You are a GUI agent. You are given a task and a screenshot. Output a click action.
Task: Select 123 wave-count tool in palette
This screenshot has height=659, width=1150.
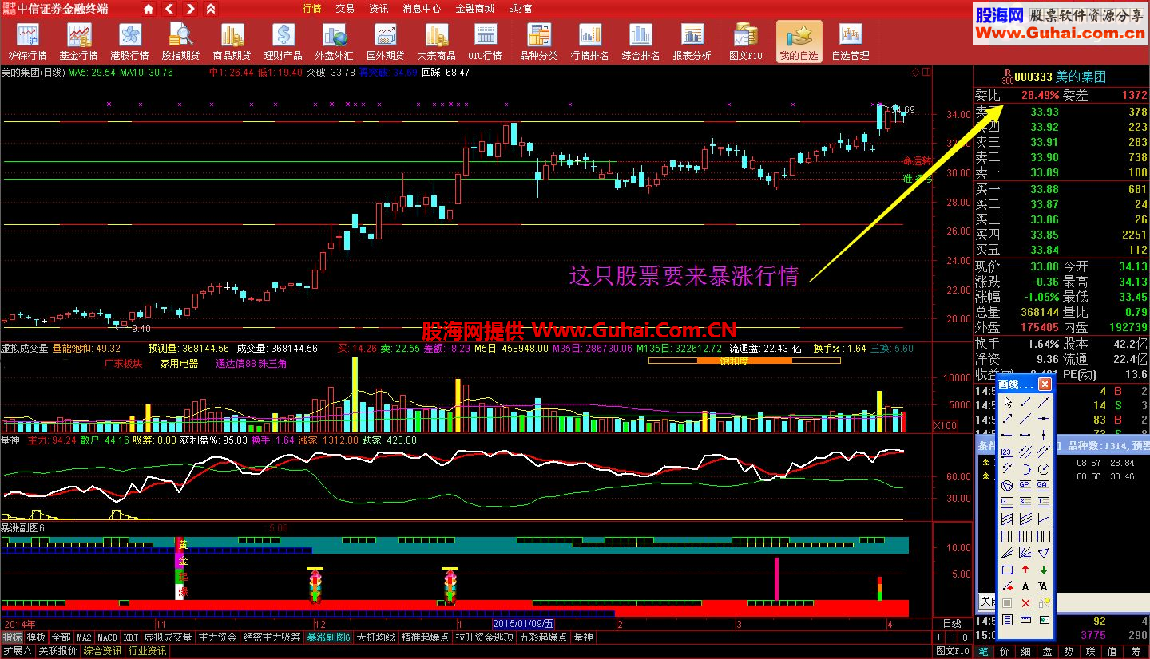point(1007,452)
